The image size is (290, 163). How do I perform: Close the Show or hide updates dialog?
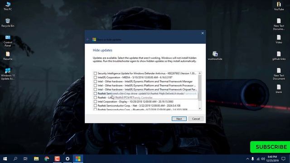203,33
